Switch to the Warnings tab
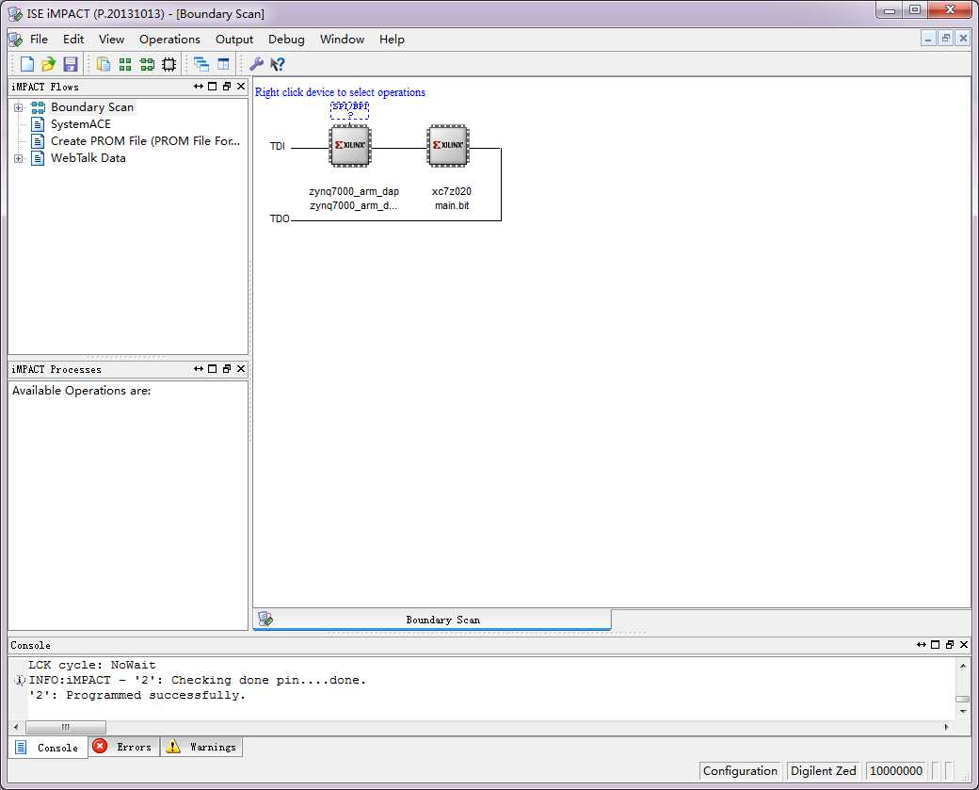 201,747
